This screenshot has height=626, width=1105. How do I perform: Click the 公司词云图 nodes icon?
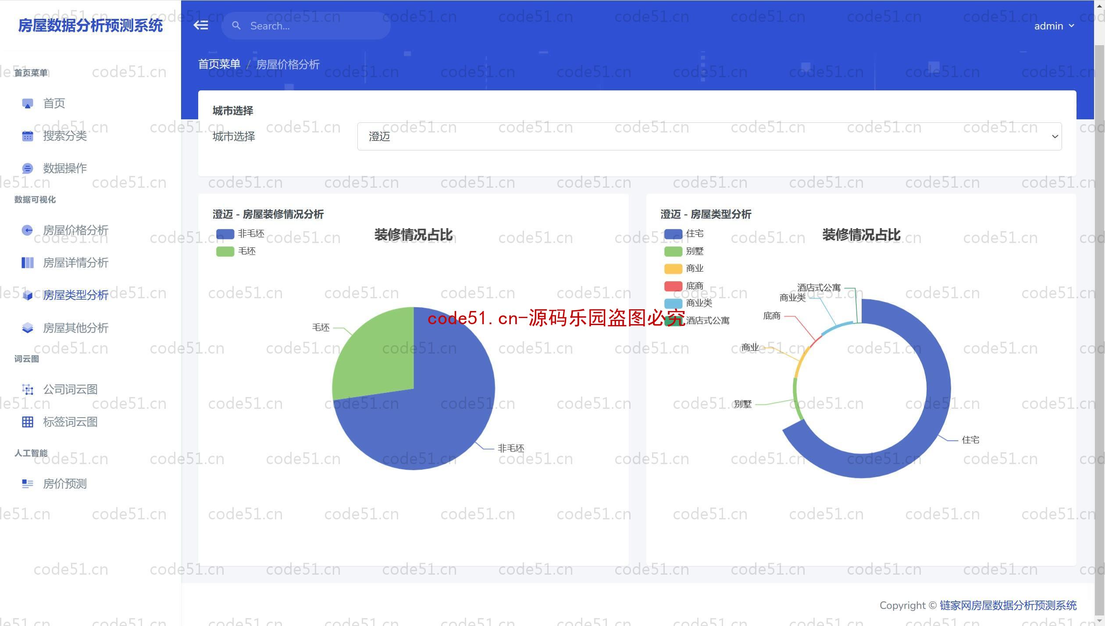[28, 390]
